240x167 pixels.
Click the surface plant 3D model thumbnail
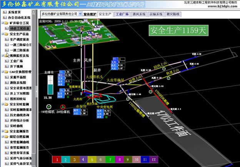click(x=78, y=35)
